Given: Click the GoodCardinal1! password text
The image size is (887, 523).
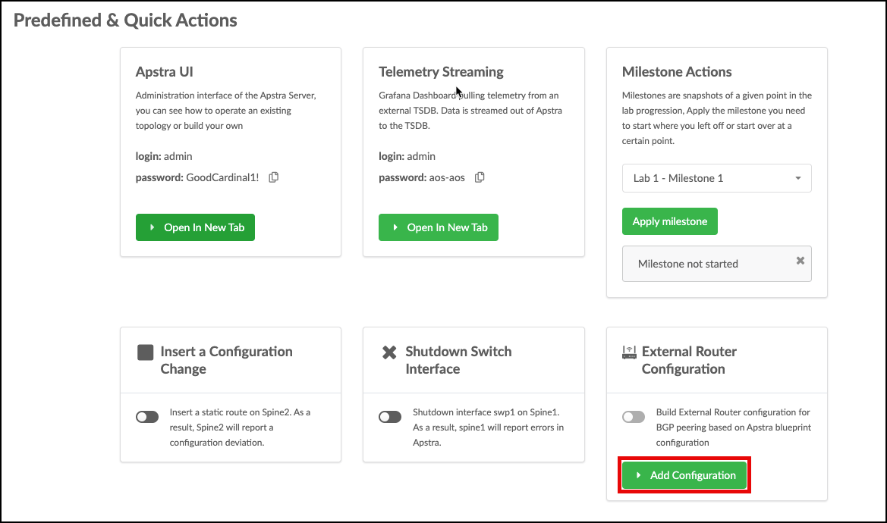Looking at the screenshot, I should point(222,177).
